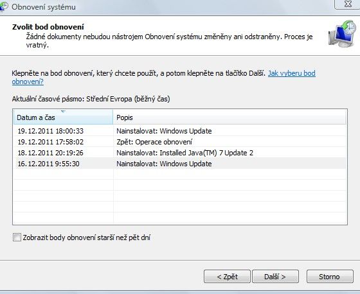The height and width of the screenshot is (294, 360).
Task: Click the date 19.12.2011 17:58:02 cell
Action: pos(51,142)
